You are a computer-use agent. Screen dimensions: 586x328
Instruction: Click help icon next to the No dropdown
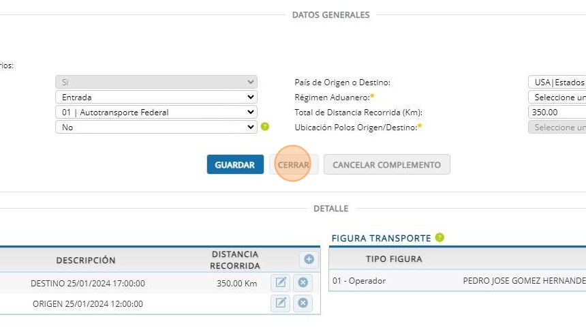(265, 126)
